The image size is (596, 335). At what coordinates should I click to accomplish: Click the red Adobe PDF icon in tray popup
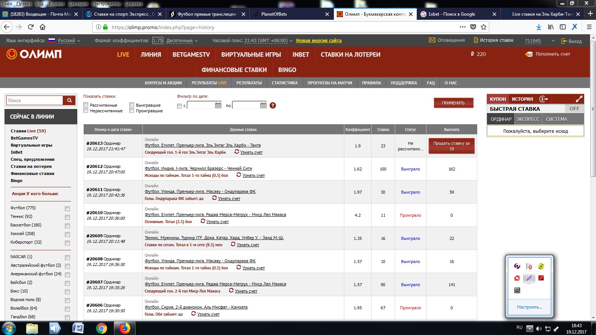coord(541,278)
